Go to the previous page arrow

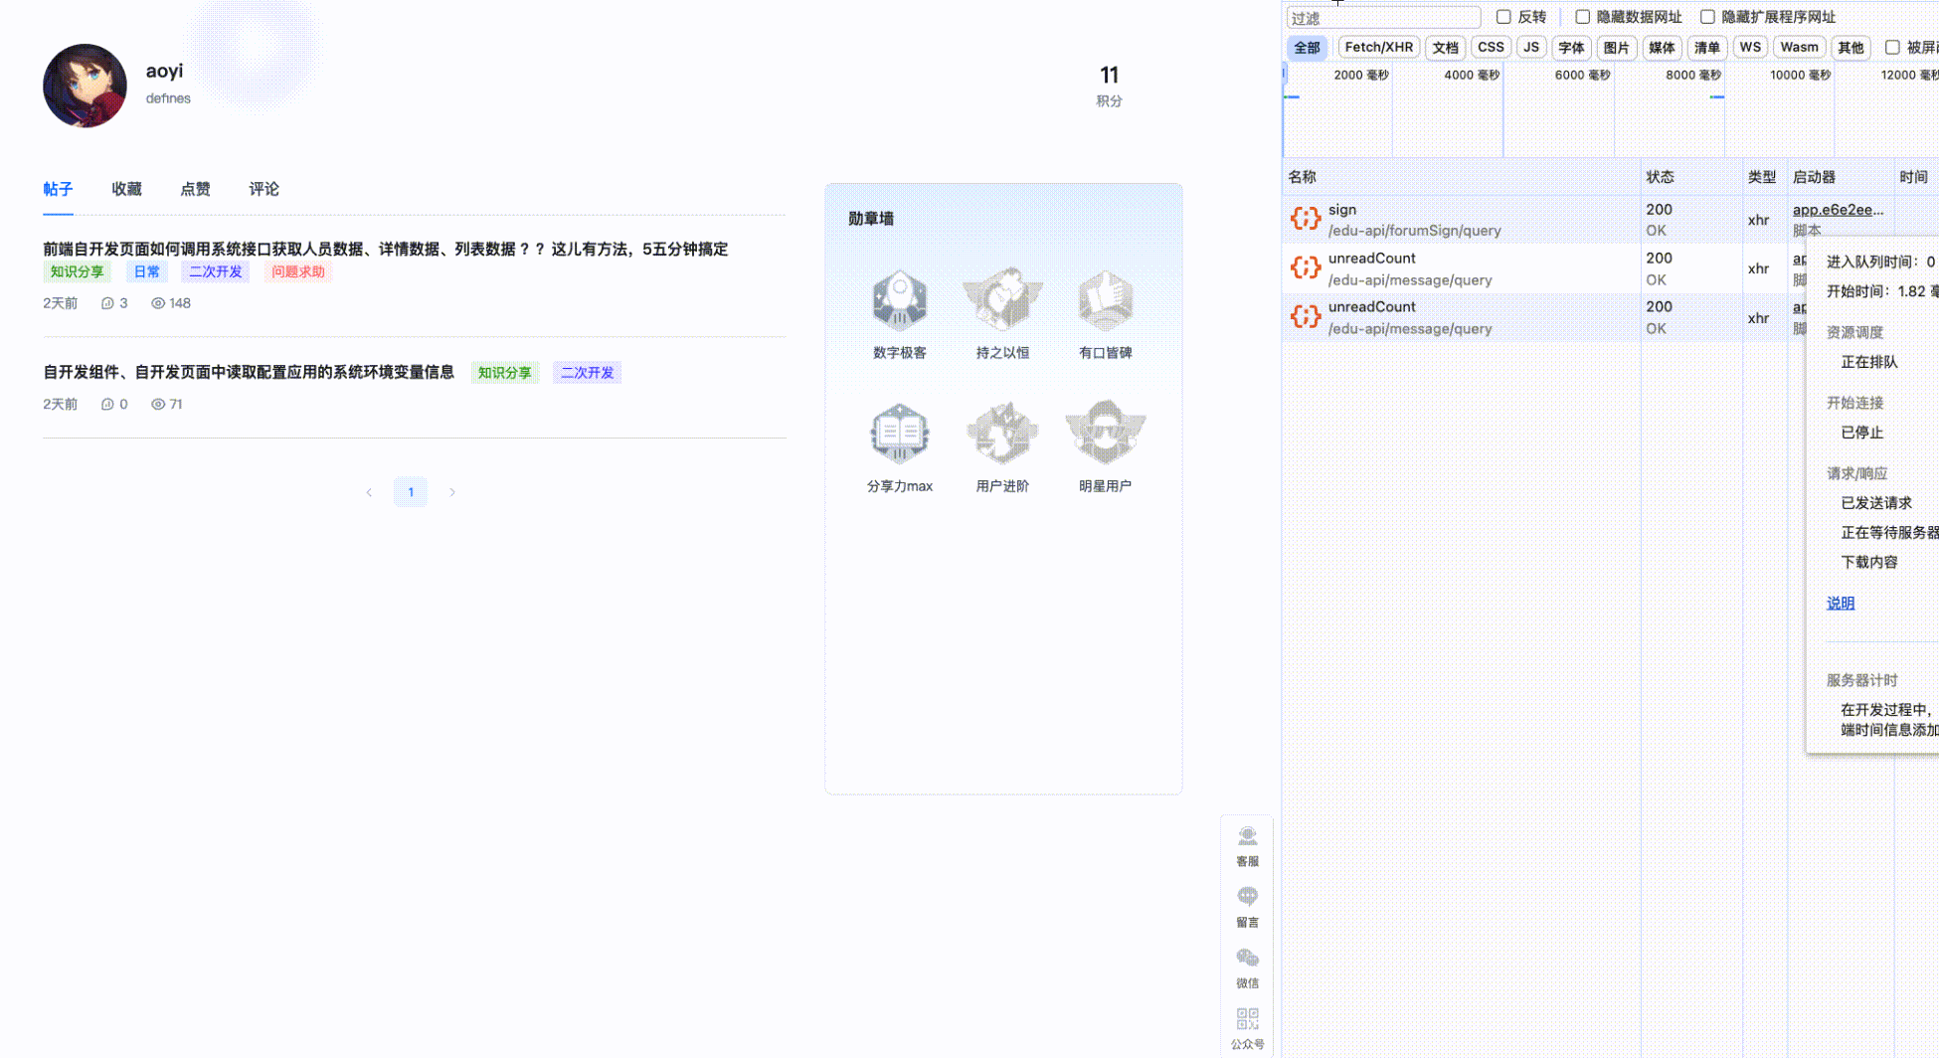click(369, 492)
